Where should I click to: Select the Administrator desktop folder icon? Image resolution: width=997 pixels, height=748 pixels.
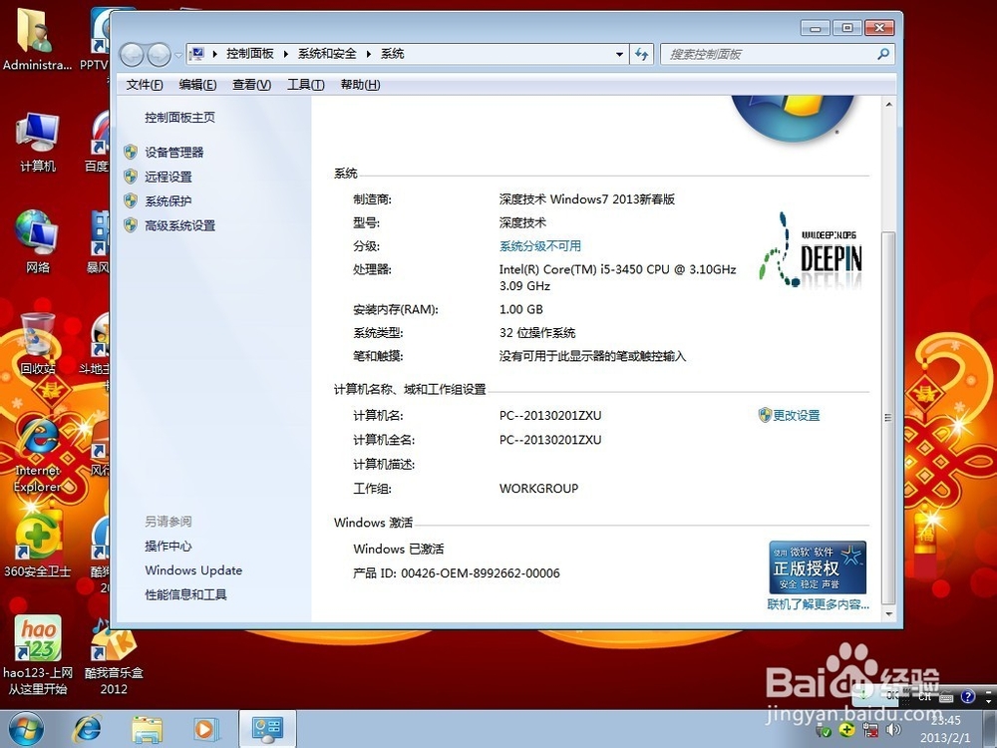[x=37, y=38]
